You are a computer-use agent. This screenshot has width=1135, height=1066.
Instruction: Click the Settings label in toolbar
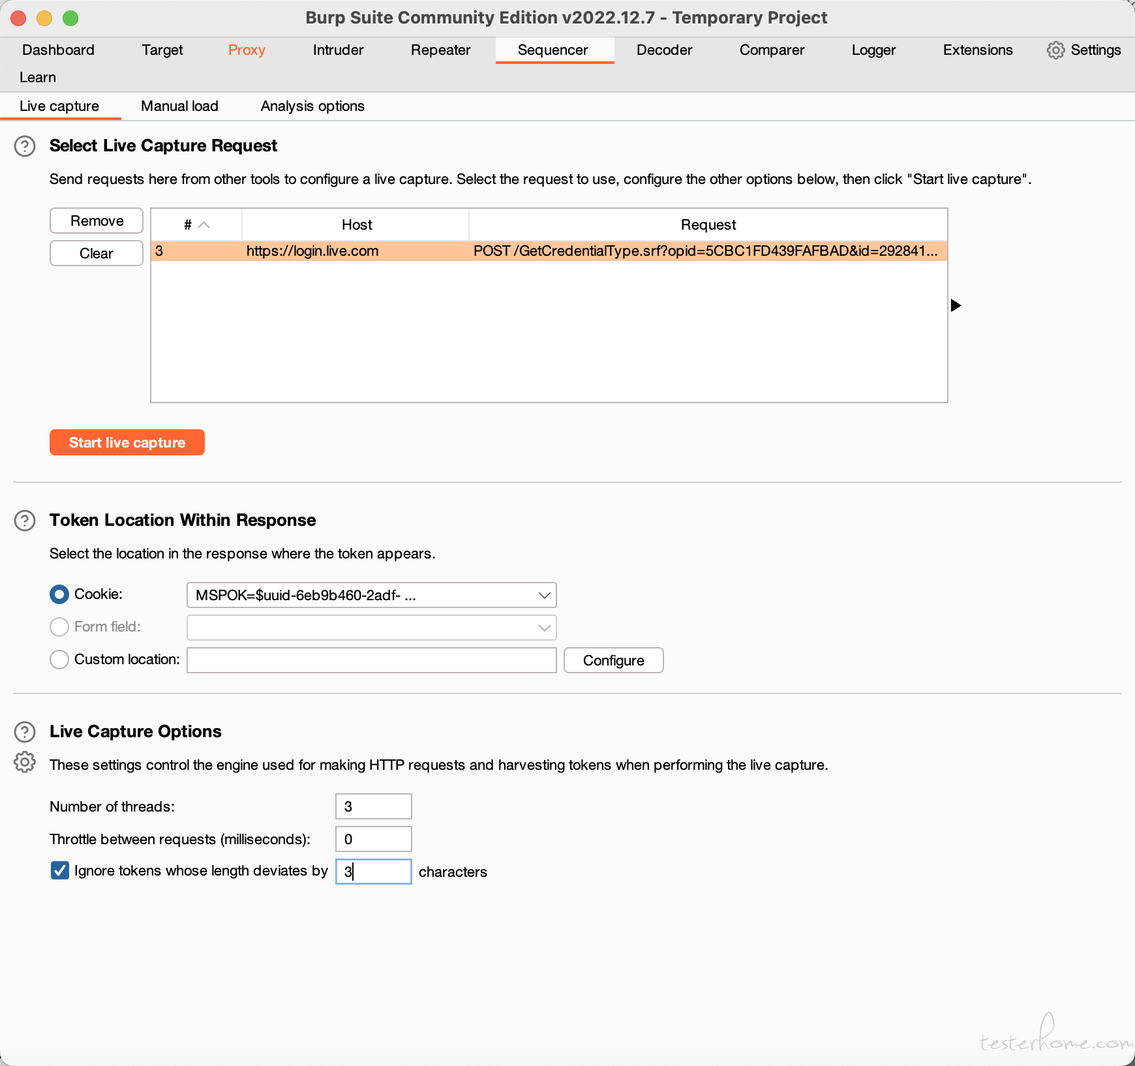pyautogui.click(x=1096, y=50)
